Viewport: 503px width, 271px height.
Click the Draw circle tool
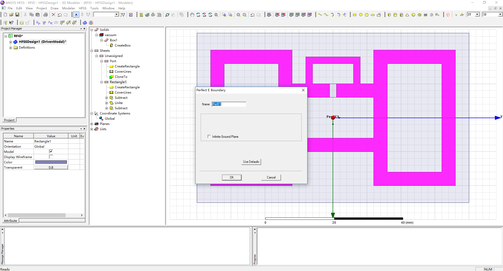(361, 15)
